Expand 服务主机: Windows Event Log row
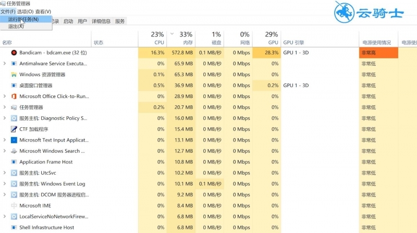417x233 pixels. (5, 183)
